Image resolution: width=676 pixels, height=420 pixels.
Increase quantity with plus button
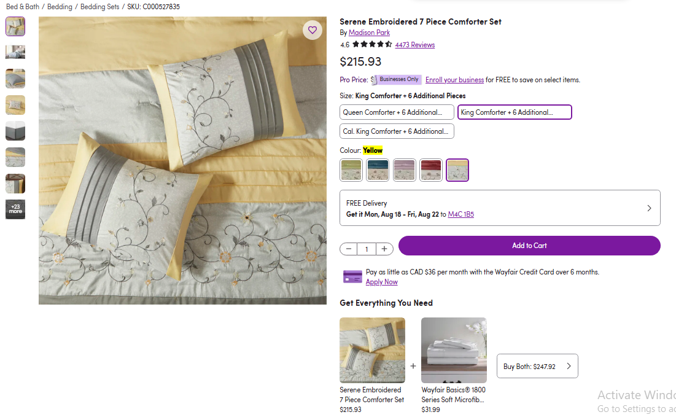pyautogui.click(x=384, y=249)
